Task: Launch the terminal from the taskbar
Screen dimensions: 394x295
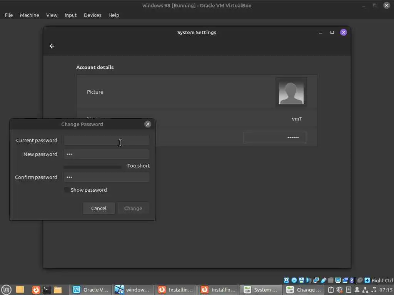Action: point(47,290)
